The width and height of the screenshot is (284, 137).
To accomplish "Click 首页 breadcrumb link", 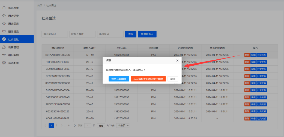I will point(40,5).
